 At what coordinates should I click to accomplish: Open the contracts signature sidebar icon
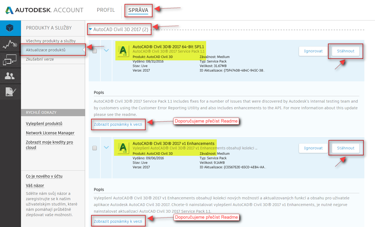(10, 92)
